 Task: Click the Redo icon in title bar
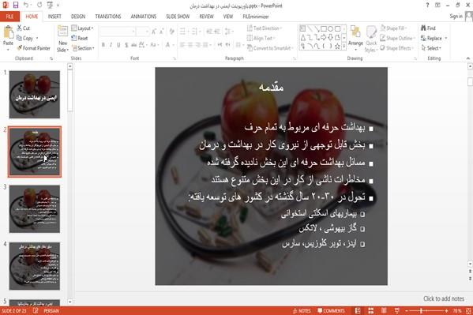pos(39,5)
